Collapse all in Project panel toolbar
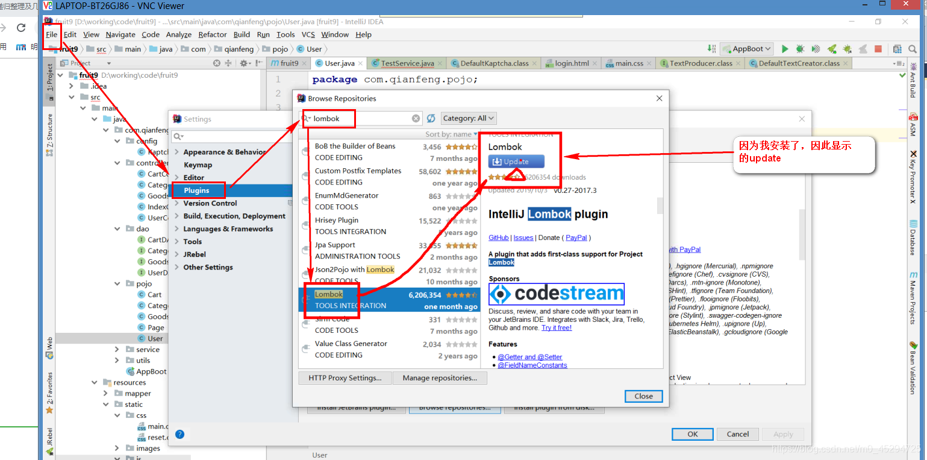Image resolution: width=927 pixels, height=460 pixels. tap(229, 63)
